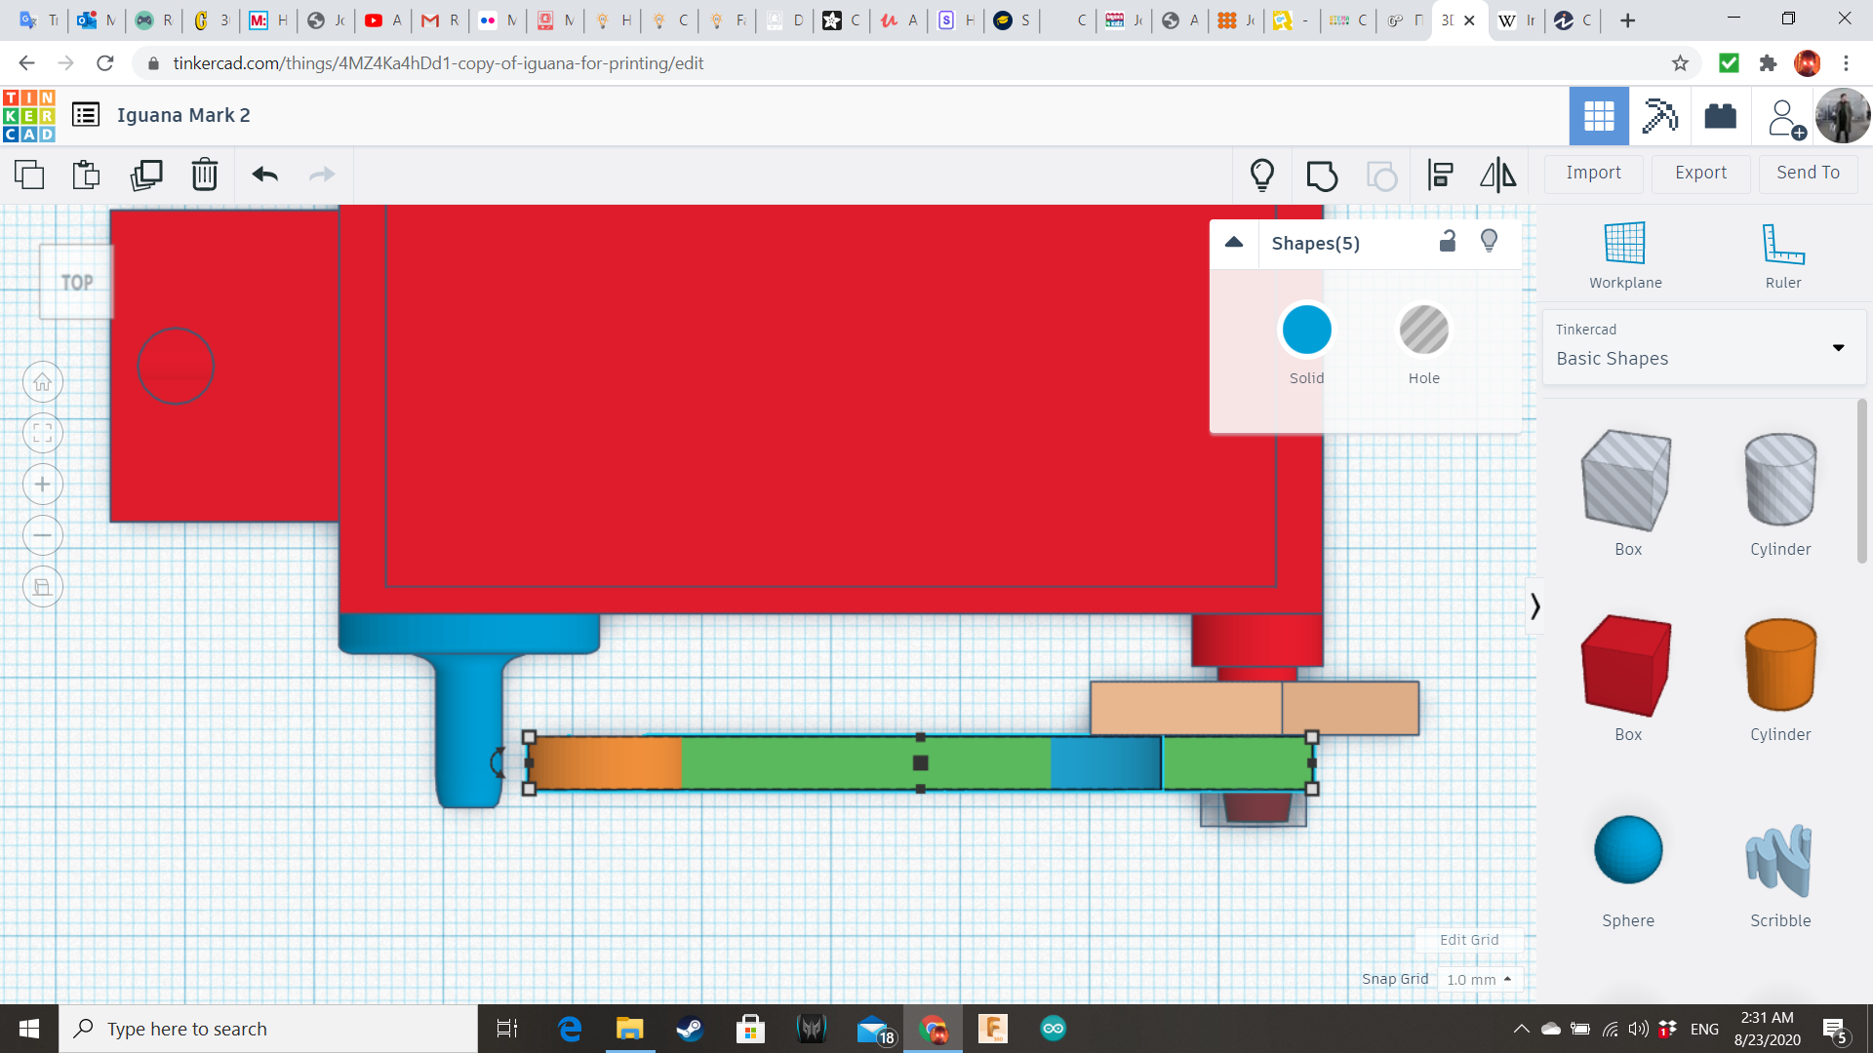Collapse the Shapes(5) inspector panel
The image size is (1873, 1053).
[x=1234, y=243]
